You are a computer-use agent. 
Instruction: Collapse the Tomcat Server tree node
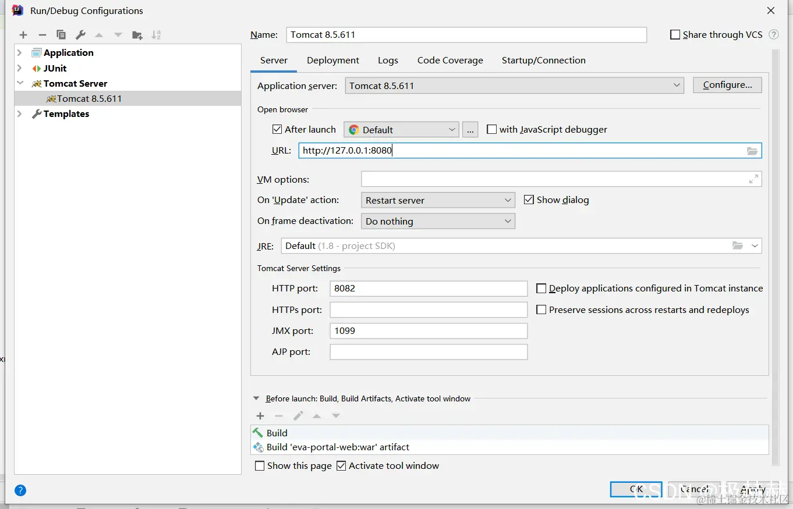(20, 84)
